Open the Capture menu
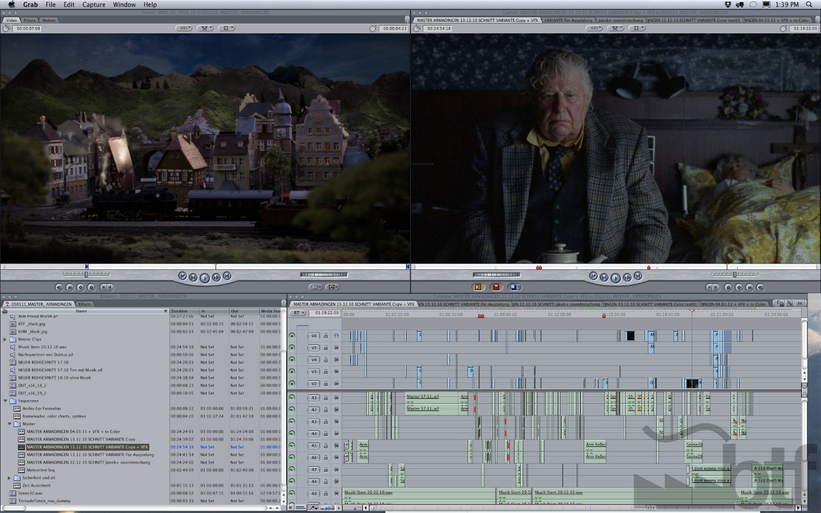821x513 pixels. (94, 4)
